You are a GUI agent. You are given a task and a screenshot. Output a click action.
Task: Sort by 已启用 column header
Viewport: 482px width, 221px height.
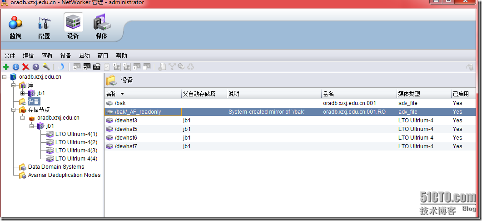tap(463, 94)
